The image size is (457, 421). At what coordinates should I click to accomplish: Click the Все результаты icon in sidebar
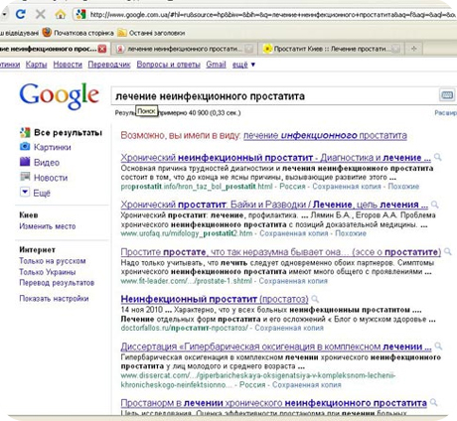coord(25,132)
